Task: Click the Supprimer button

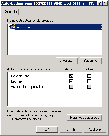Action: [91, 61]
